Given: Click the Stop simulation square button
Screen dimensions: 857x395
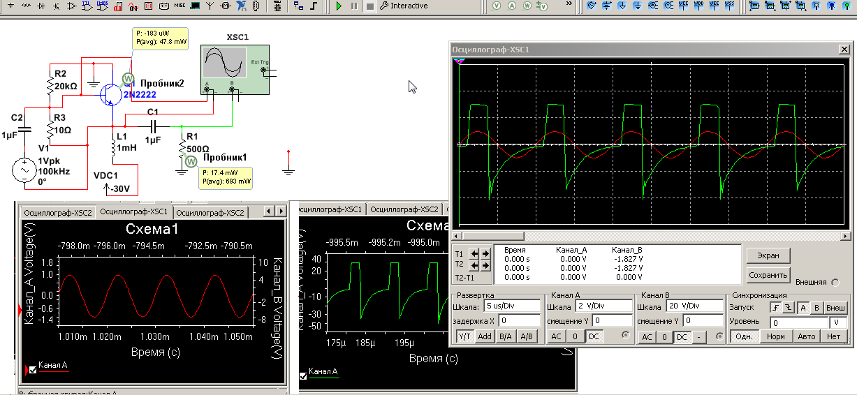Looking at the screenshot, I should click(369, 6).
